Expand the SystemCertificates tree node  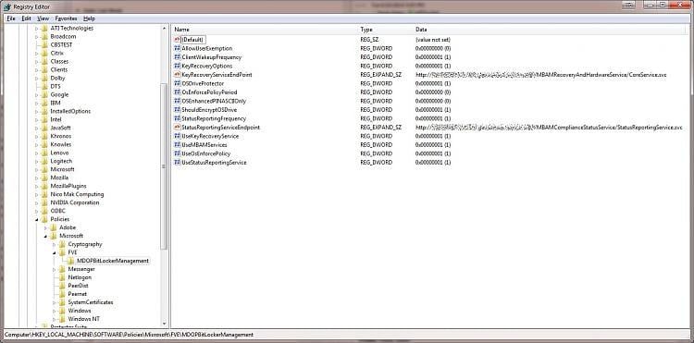pyautogui.click(x=54, y=302)
